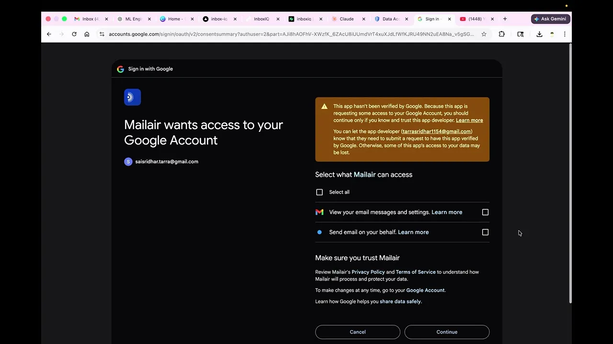This screenshot has width=613, height=344.
Task: Switch to the lowercase inboxiq tab
Action: pyautogui.click(x=304, y=19)
